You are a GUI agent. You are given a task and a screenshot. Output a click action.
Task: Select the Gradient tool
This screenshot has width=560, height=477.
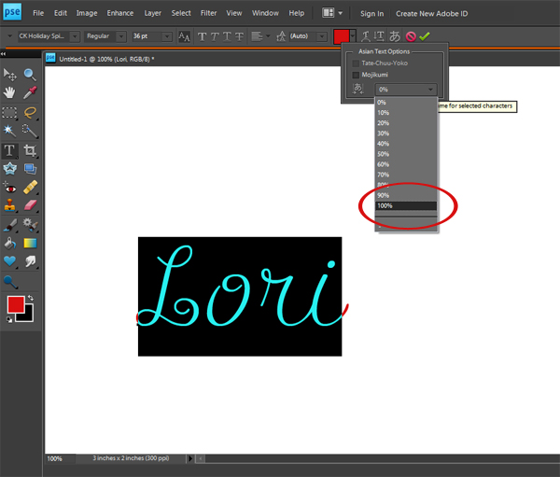pos(30,244)
